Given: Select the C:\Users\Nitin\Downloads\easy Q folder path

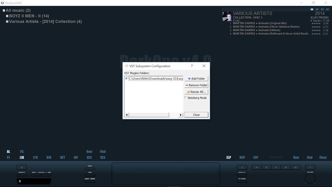Looking at the screenshot, I should tap(156, 79).
